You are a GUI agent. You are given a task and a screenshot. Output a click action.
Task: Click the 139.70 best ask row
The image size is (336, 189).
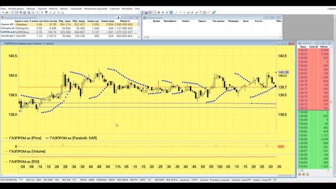[x=313, y=108]
